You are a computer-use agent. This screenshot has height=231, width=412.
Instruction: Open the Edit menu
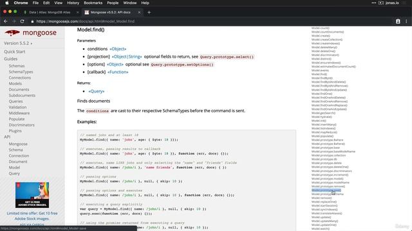pyautogui.click(x=46, y=3)
